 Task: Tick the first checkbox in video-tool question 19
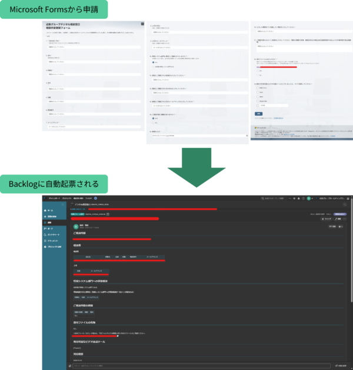tap(258, 88)
